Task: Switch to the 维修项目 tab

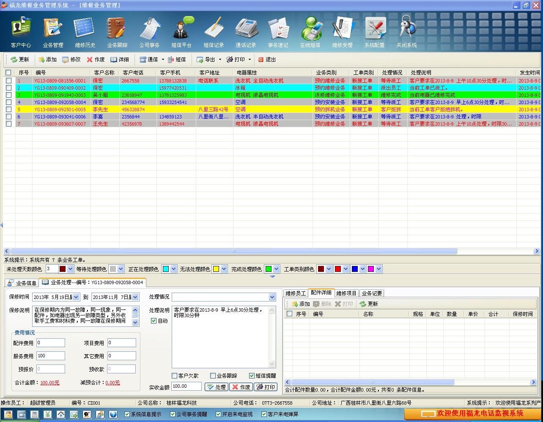Action: pos(346,293)
